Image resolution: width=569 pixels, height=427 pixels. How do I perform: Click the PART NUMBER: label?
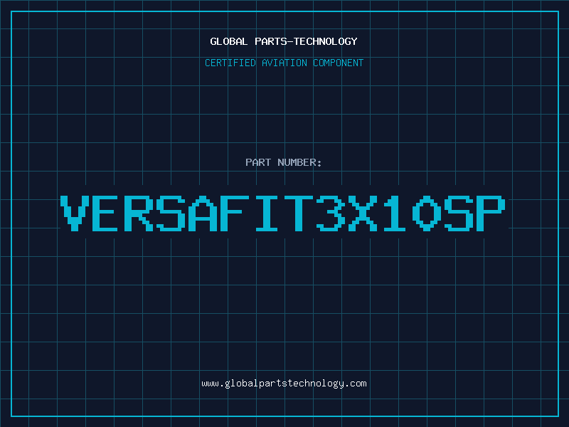click(284, 162)
